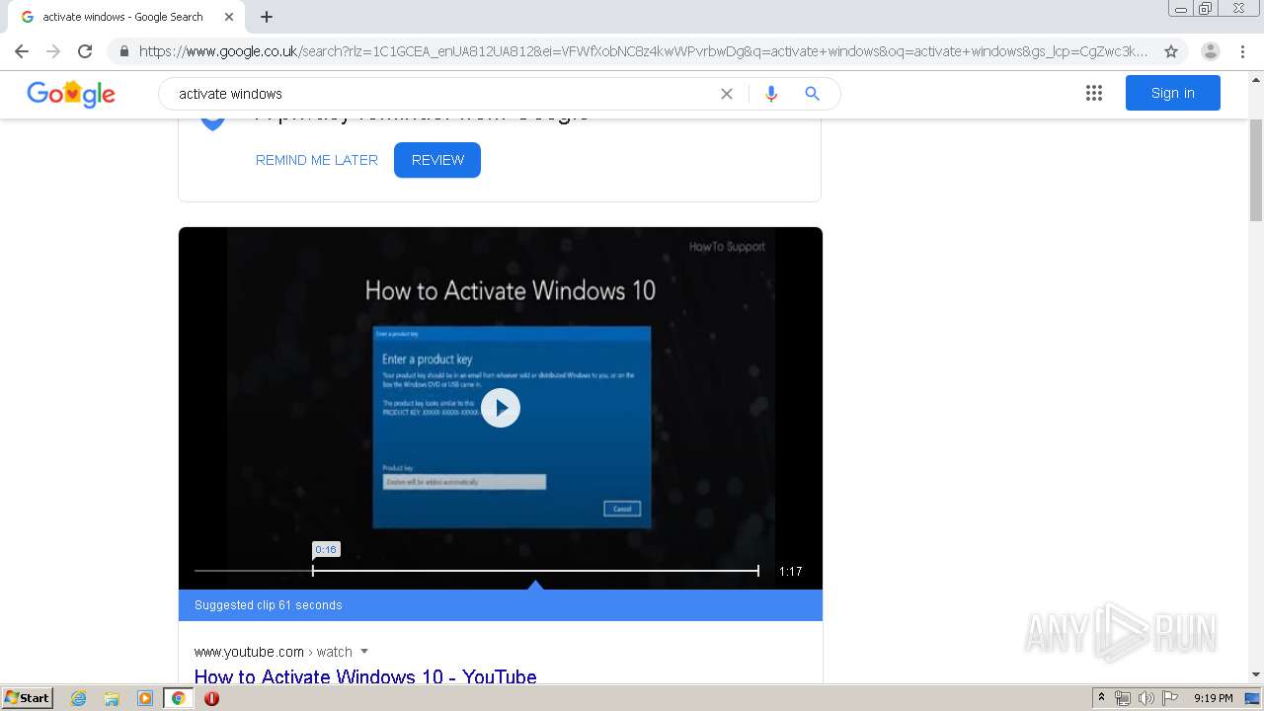Open the Chrome profile avatar
Viewport: 1264px width, 711px height.
point(1211,51)
